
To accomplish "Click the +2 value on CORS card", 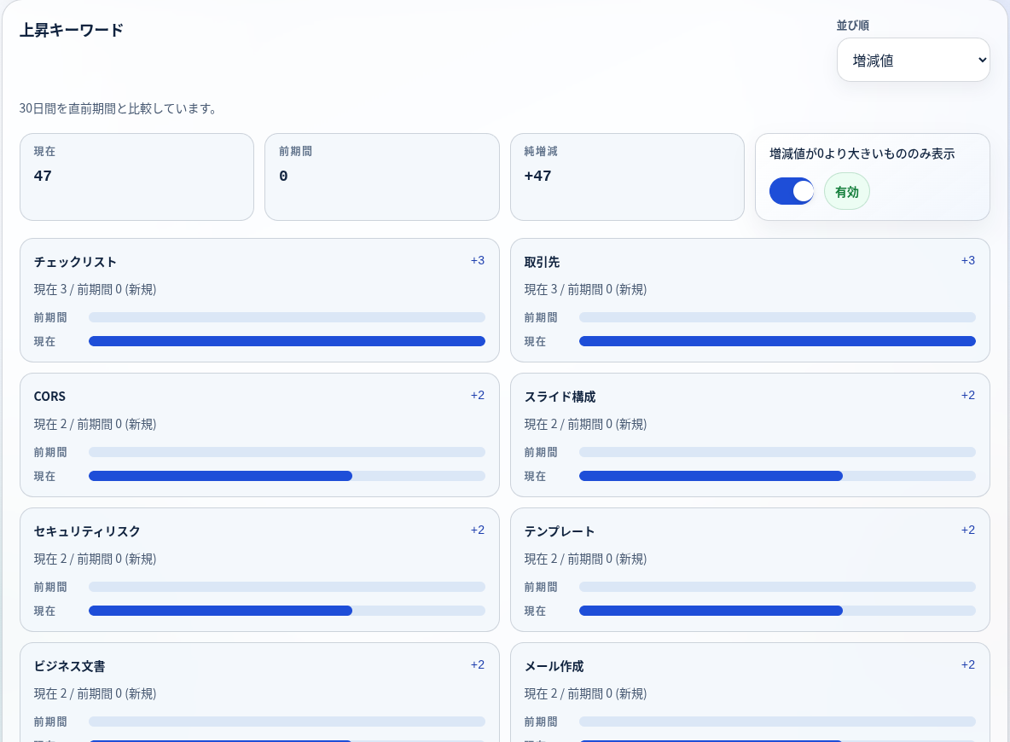I will (478, 396).
